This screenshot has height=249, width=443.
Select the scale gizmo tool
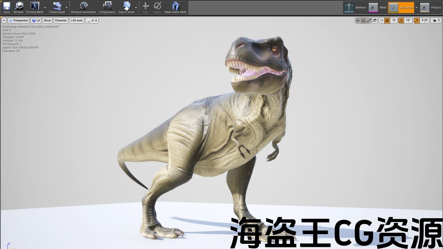369,20
